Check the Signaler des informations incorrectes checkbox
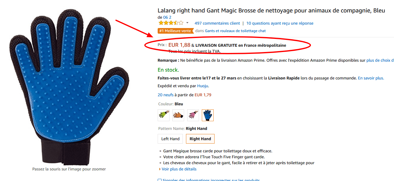Screen dimensions: 394x181 point(160,180)
